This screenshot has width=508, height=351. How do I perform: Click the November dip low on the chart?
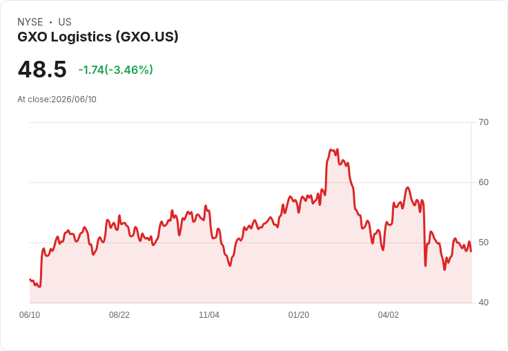pyautogui.click(x=230, y=266)
